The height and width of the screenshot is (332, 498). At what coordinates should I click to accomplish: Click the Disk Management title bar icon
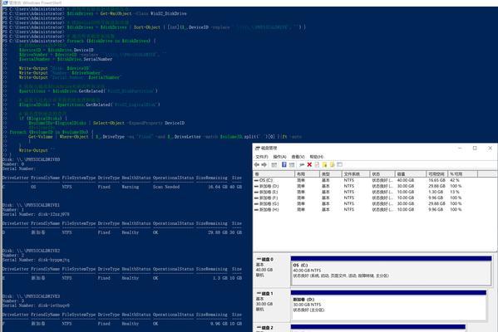258,148
